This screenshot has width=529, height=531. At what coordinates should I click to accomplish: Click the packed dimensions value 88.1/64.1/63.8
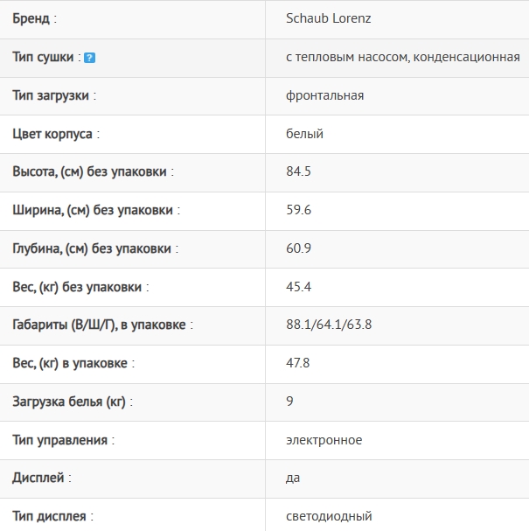(329, 325)
